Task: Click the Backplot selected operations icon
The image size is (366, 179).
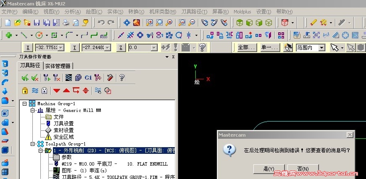Action: coord(68,78)
